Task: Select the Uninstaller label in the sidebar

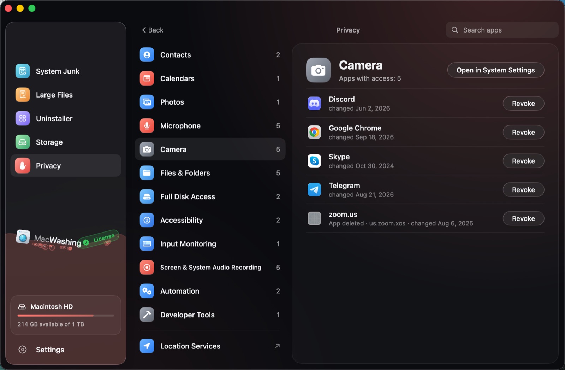Action: pos(54,118)
